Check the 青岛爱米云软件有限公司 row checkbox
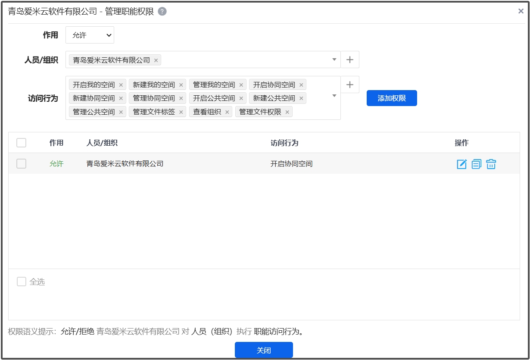530x360 pixels. click(x=21, y=164)
